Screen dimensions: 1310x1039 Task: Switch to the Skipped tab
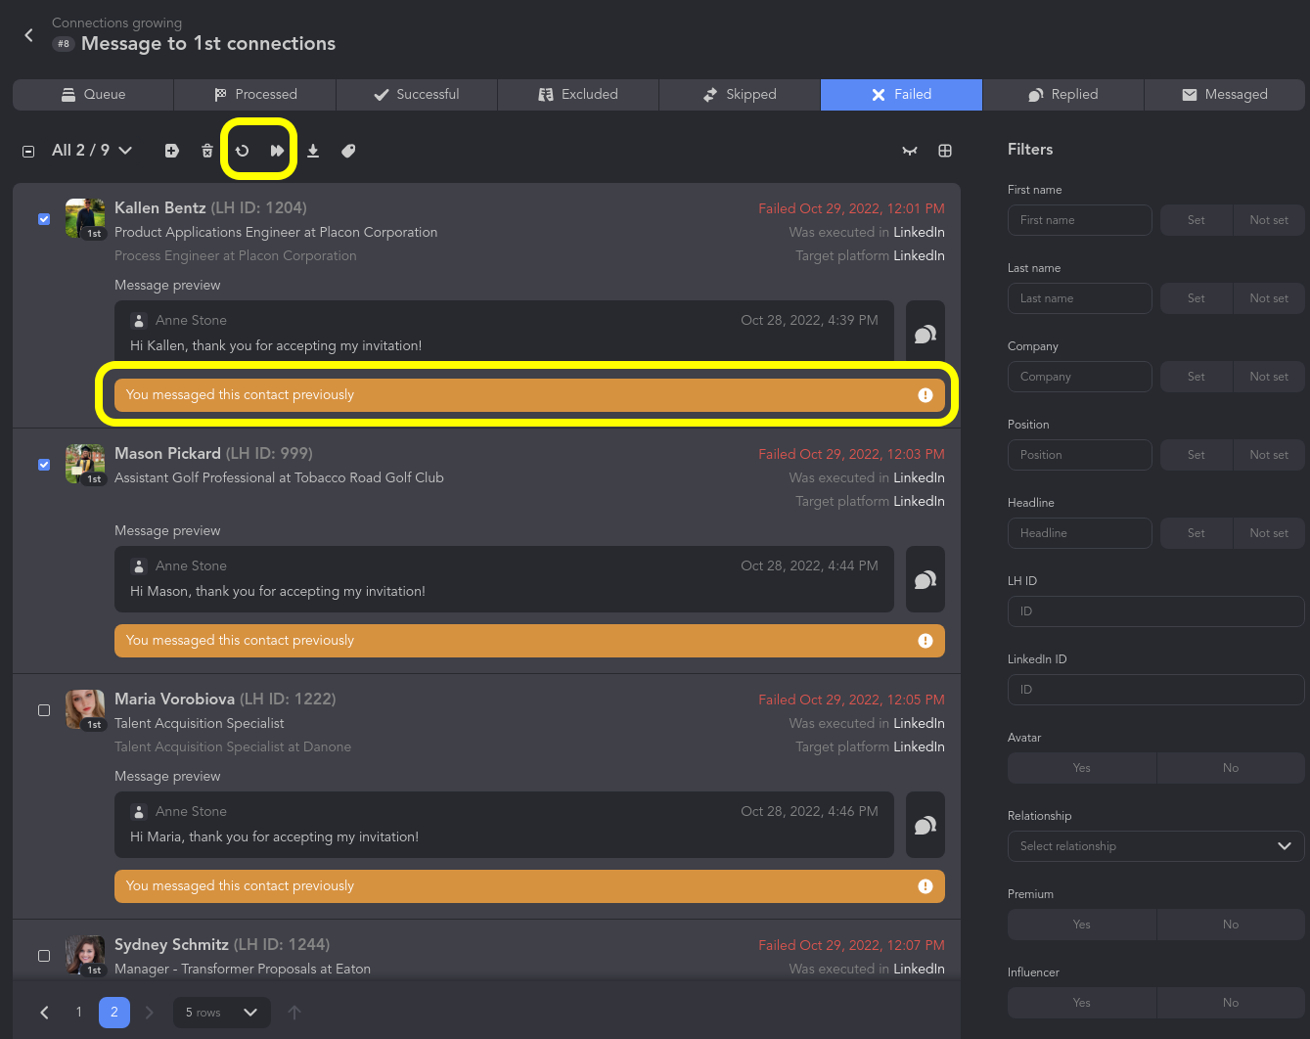740,95
